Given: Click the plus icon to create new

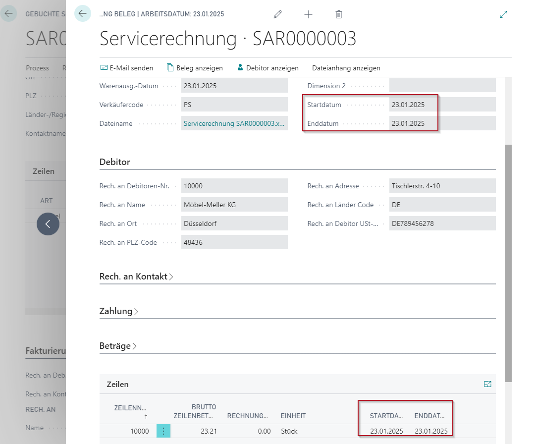Looking at the screenshot, I should pyautogui.click(x=308, y=14).
